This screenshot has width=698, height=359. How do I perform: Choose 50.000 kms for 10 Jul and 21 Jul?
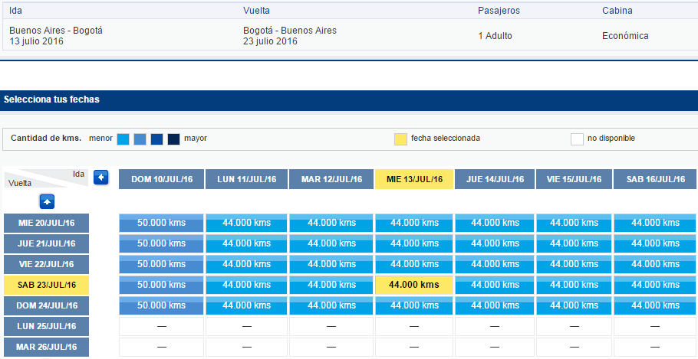162,243
